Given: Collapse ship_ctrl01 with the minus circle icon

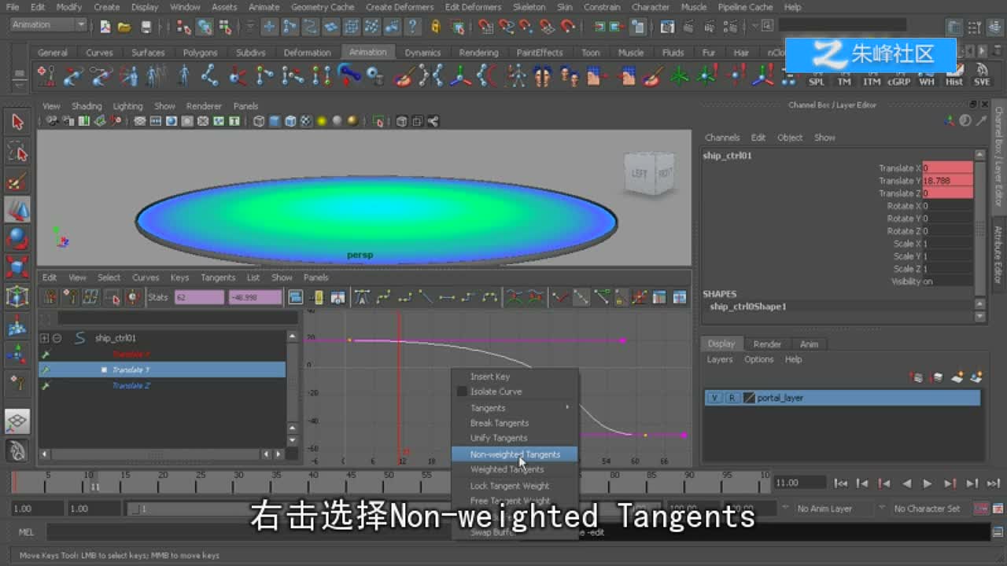Looking at the screenshot, I should click(x=57, y=338).
